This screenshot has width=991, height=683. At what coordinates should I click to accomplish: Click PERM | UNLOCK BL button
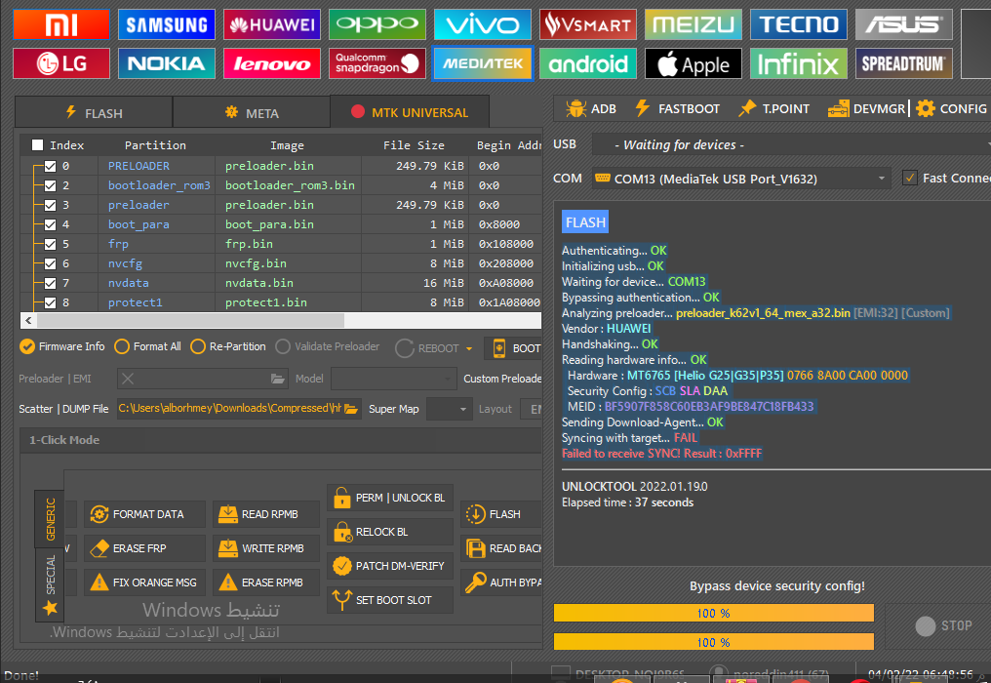coord(390,498)
